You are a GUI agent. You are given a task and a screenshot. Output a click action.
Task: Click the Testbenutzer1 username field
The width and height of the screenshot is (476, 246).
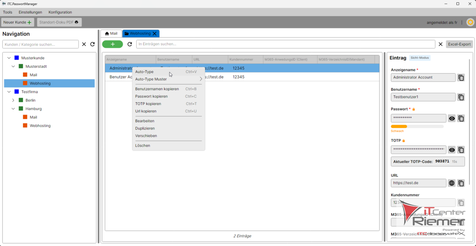423,97
